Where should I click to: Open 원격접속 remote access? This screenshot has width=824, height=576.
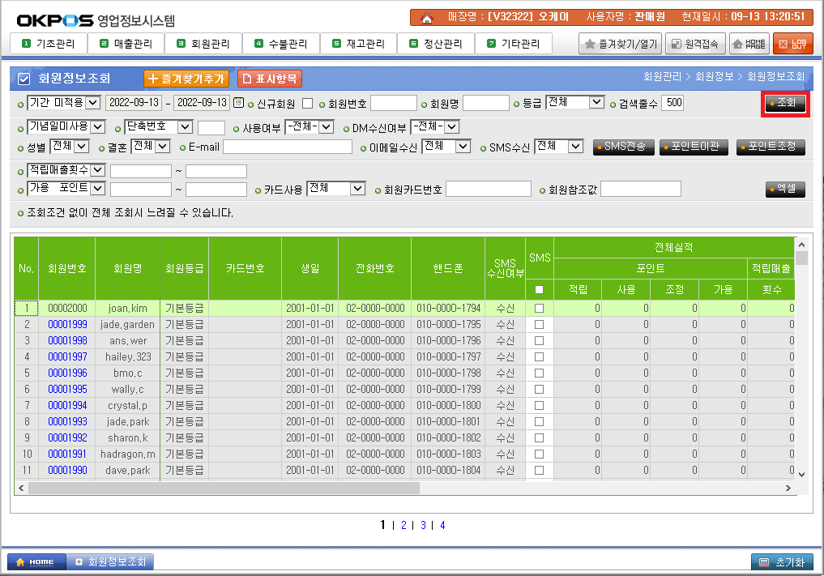pos(695,44)
